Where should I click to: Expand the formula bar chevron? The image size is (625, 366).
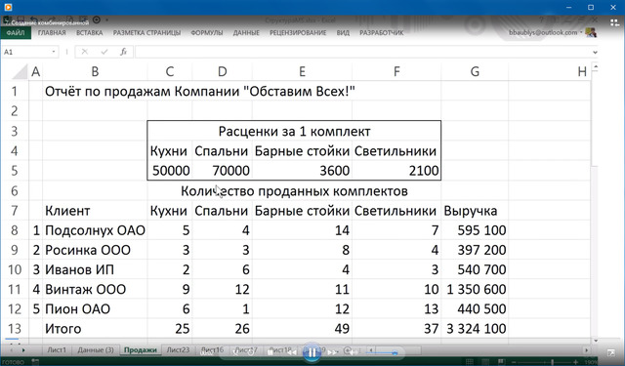coord(595,52)
